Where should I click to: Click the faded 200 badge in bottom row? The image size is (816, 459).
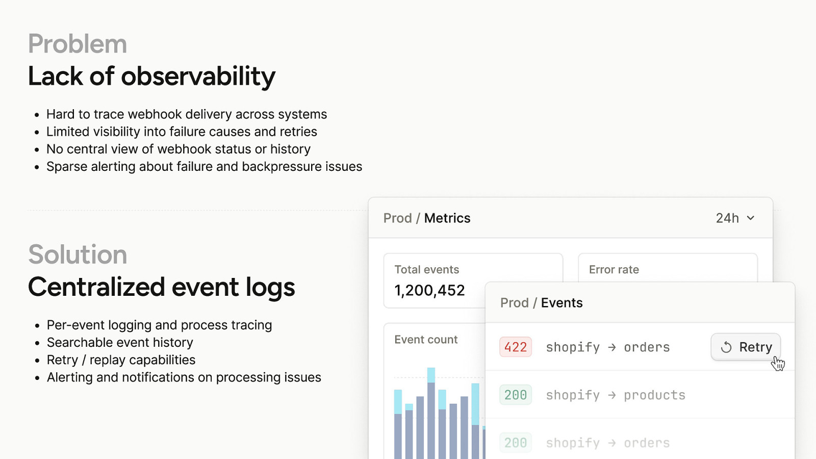[516, 443]
